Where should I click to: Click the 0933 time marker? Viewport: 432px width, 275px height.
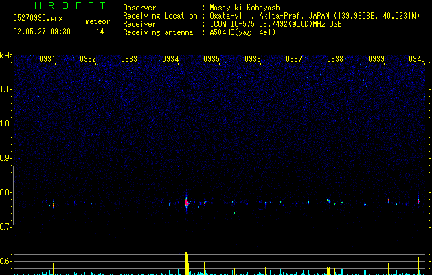point(129,59)
